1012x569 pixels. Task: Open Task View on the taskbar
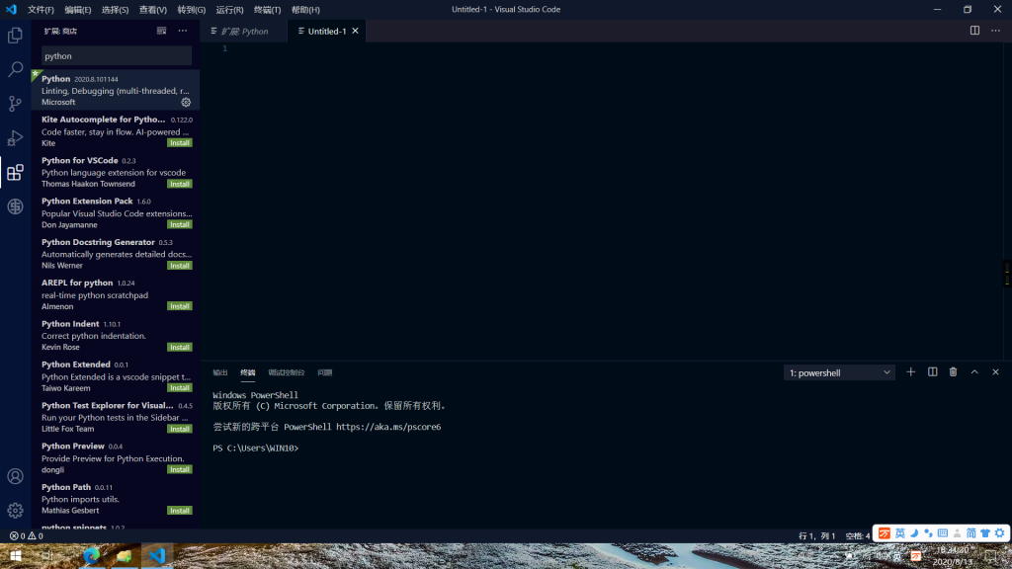pyautogui.click(x=47, y=555)
